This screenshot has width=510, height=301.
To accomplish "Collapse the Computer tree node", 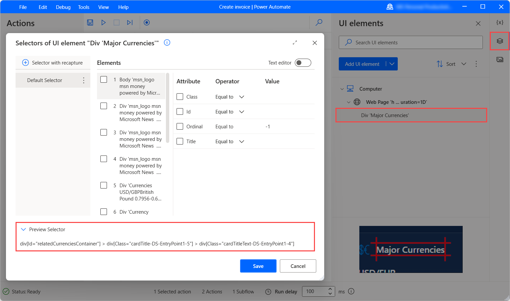I will (x=342, y=89).
